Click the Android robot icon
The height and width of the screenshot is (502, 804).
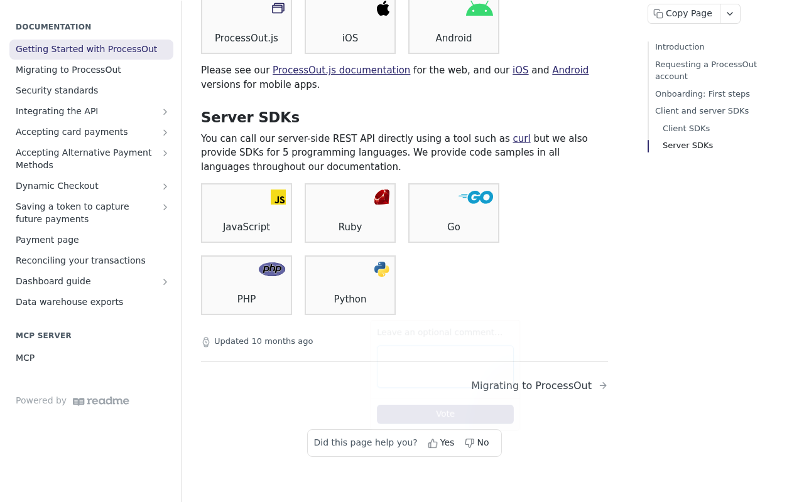(x=479, y=8)
